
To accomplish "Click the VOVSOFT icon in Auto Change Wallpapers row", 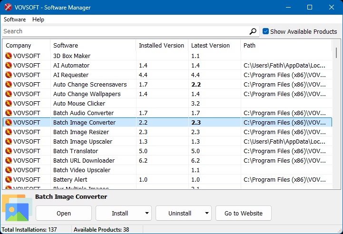I will coord(9,94).
